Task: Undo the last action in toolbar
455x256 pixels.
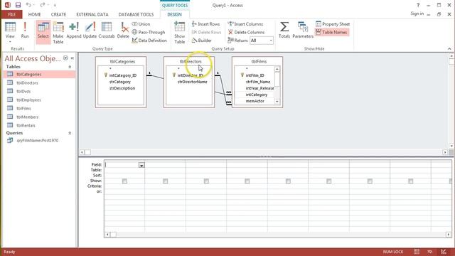Action: click(x=28, y=5)
